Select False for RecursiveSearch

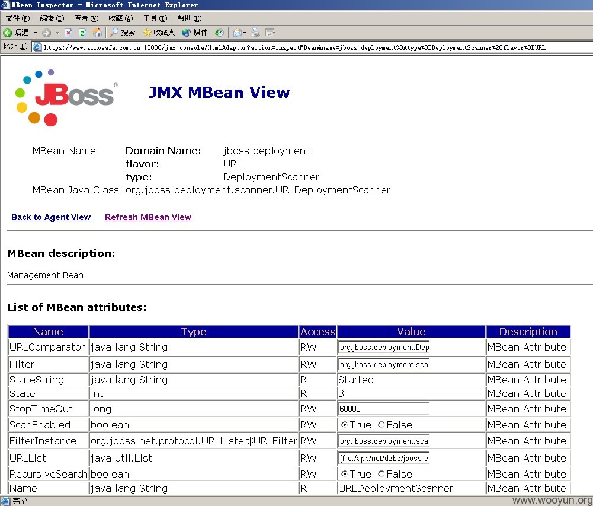(x=382, y=474)
